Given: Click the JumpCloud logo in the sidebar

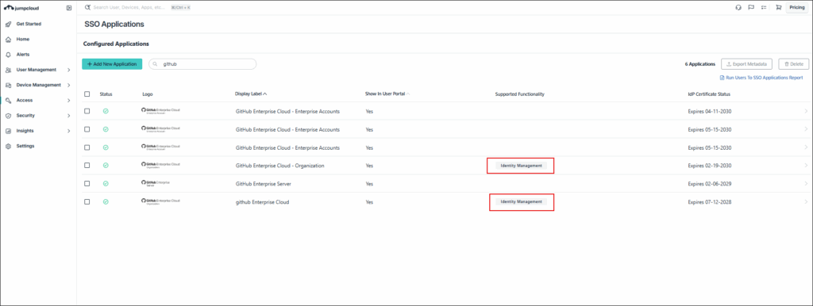Looking at the screenshot, I should coord(21,8).
